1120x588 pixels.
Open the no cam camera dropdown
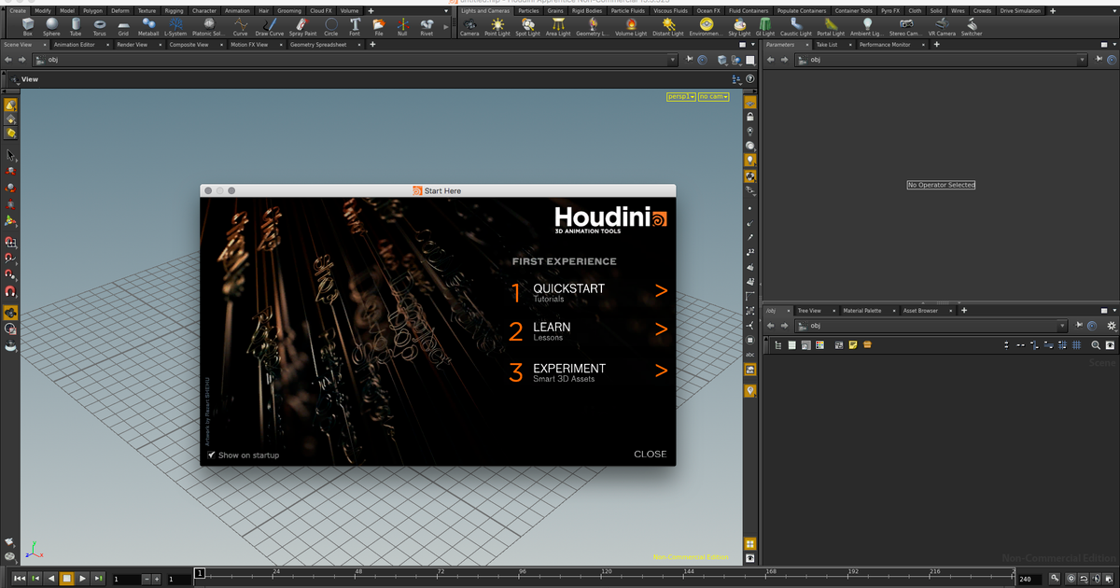click(714, 96)
